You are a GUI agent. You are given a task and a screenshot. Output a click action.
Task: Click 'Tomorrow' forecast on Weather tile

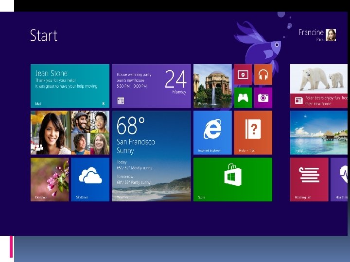pyautogui.click(x=125, y=177)
